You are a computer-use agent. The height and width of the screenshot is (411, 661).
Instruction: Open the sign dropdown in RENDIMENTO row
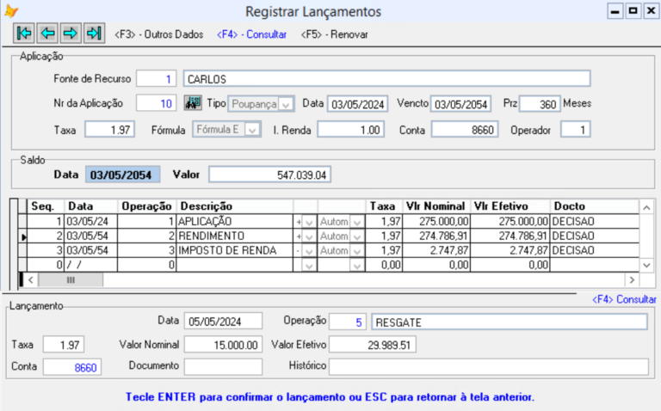pos(309,236)
